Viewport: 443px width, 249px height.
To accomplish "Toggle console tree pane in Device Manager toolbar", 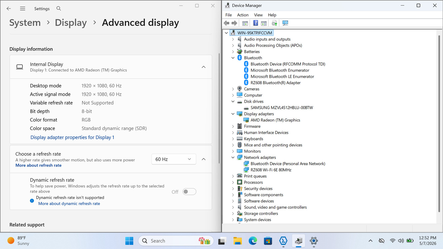I will coord(245,23).
